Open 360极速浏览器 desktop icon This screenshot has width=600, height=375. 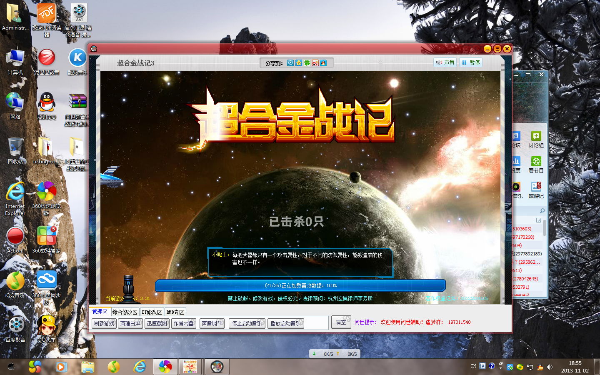(x=47, y=199)
